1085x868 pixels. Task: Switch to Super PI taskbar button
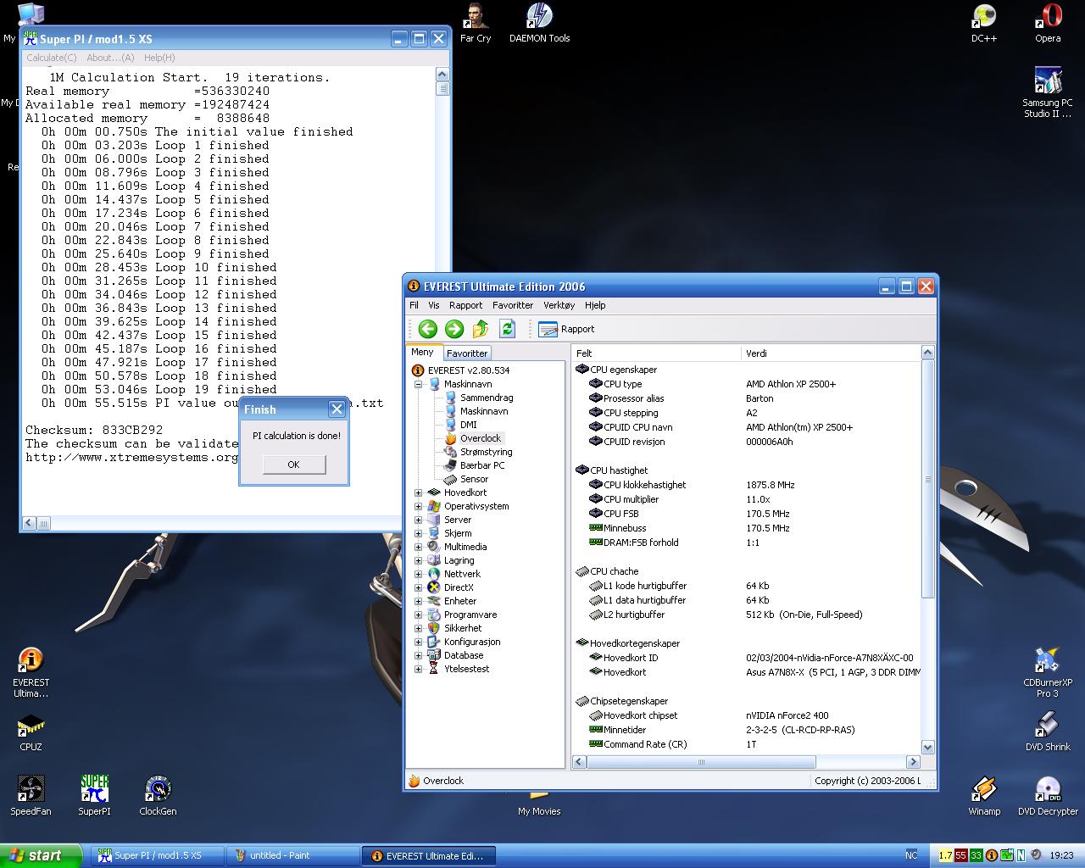pyautogui.click(x=158, y=855)
